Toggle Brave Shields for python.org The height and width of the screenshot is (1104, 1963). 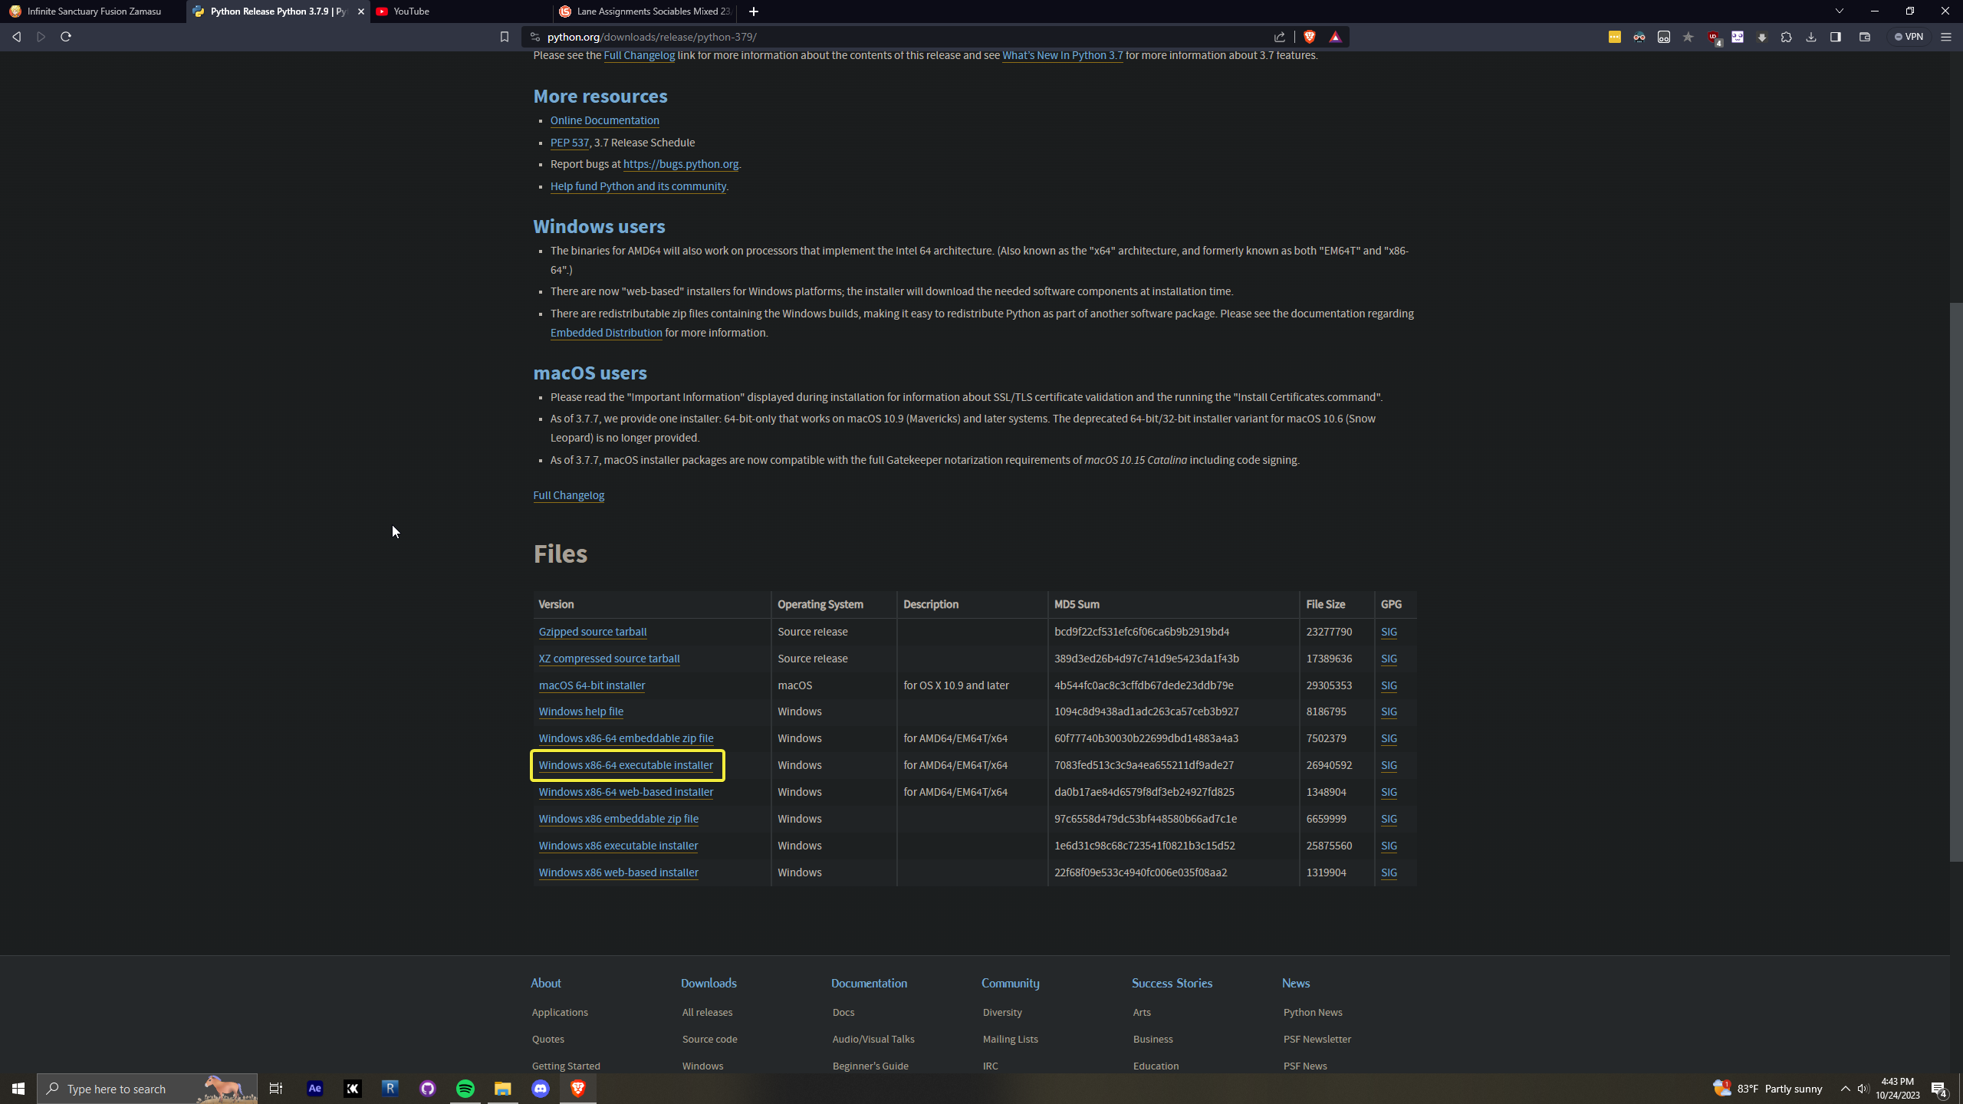coord(1309,36)
